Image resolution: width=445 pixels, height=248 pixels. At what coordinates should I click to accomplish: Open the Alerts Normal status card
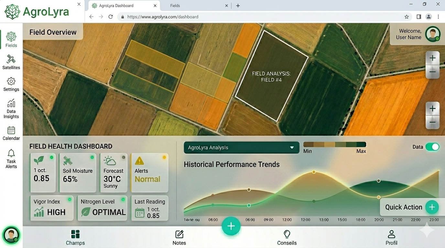[x=149, y=173]
